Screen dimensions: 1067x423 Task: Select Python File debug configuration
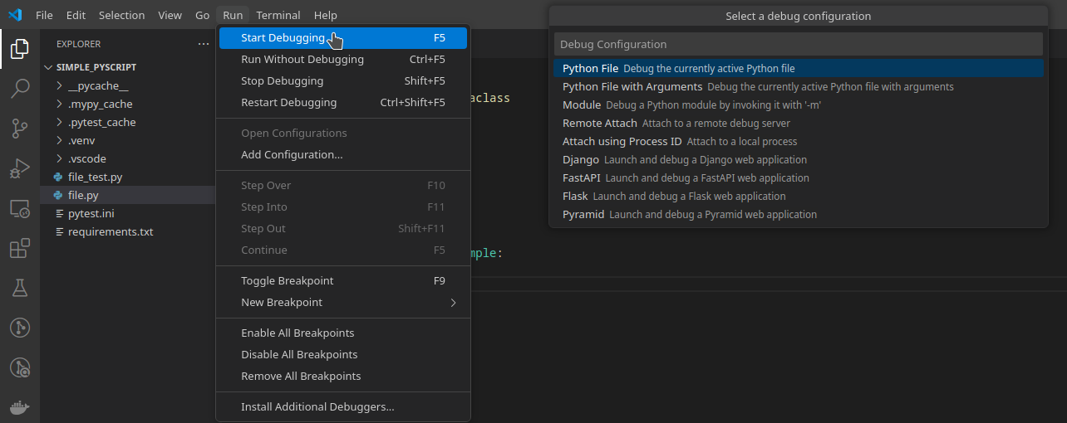799,68
